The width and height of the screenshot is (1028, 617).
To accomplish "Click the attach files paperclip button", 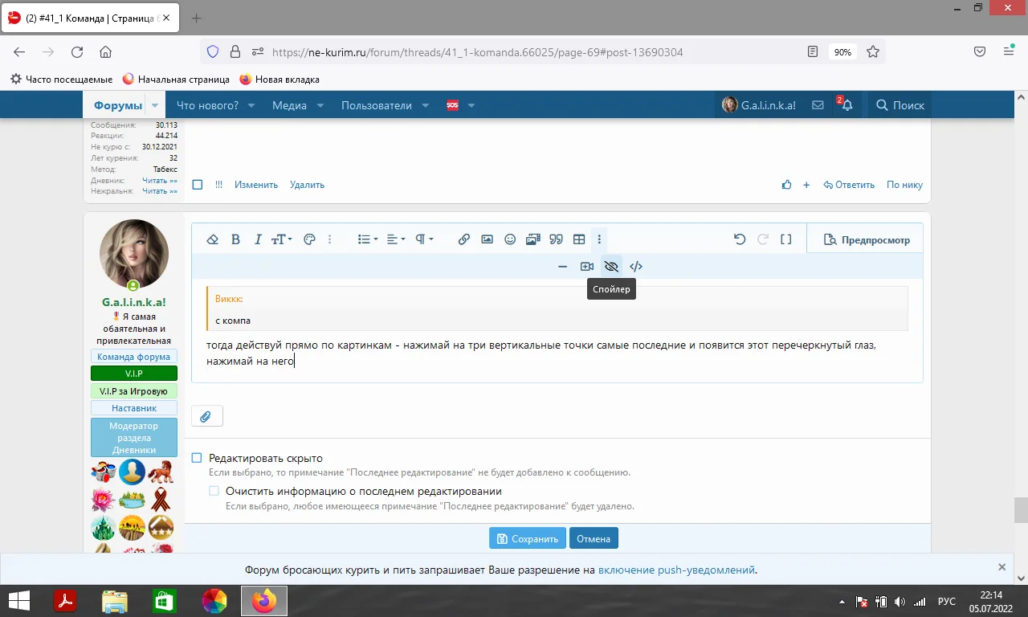I will pos(206,416).
